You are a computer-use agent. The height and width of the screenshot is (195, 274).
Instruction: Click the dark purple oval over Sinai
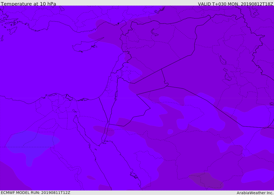coord(104,131)
